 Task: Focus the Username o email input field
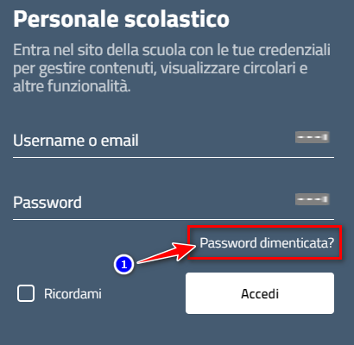tap(174, 141)
